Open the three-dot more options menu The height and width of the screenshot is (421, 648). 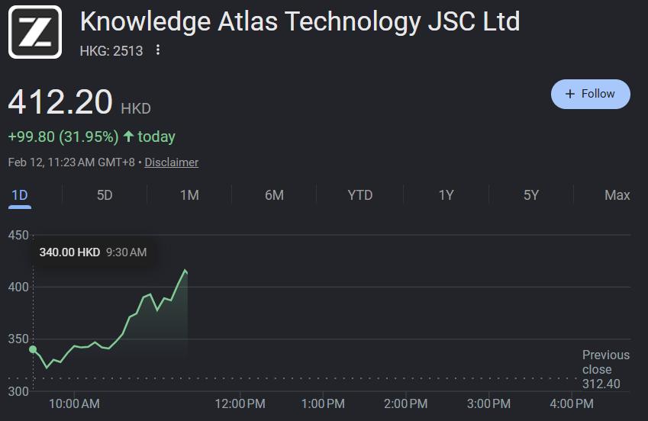pyautogui.click(x=158, y=50)
